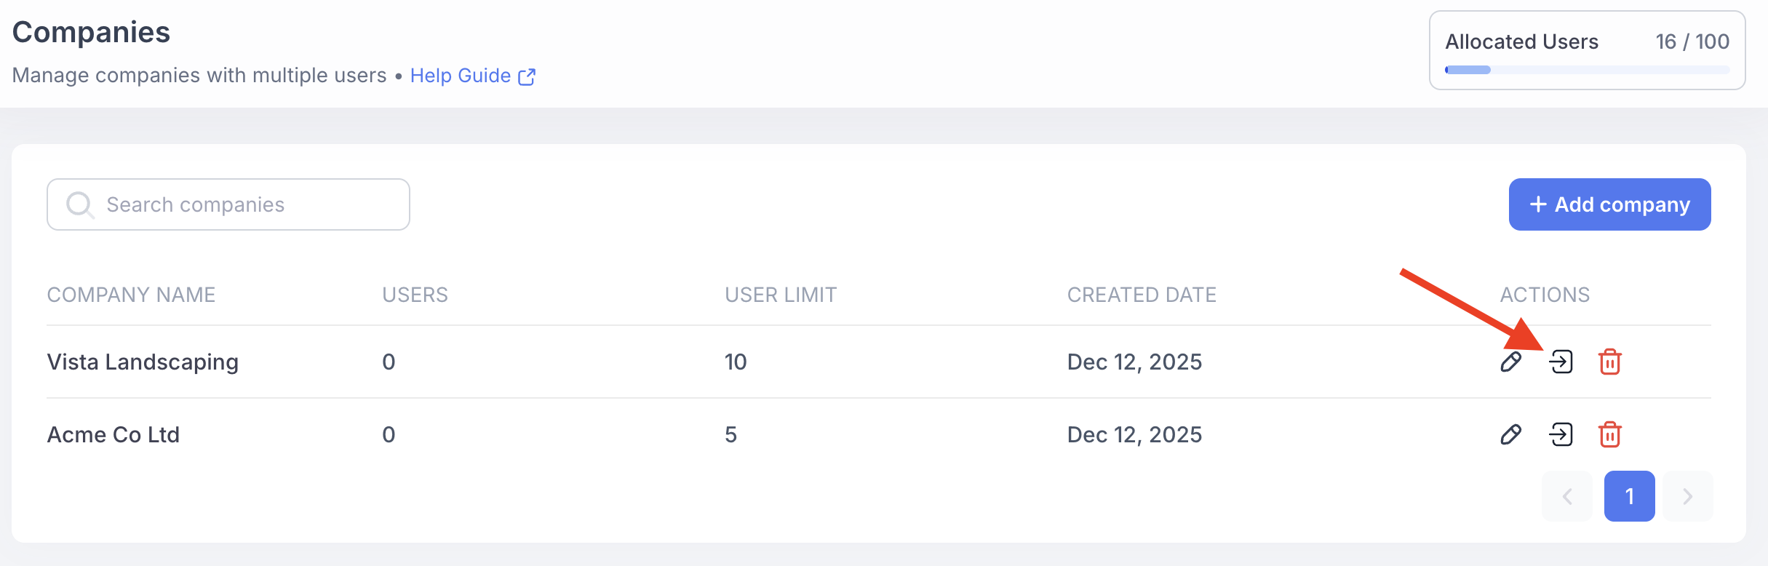The image size is (1768, 566).
Task: Click the Users column header
Action: coord(415,295)
